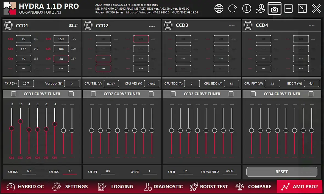
Task: Click the C03 curve slider knob
Action: [x=29, y=130]
